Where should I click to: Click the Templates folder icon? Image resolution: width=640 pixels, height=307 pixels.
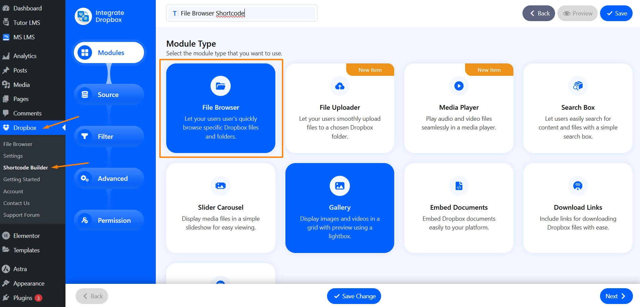6,250
